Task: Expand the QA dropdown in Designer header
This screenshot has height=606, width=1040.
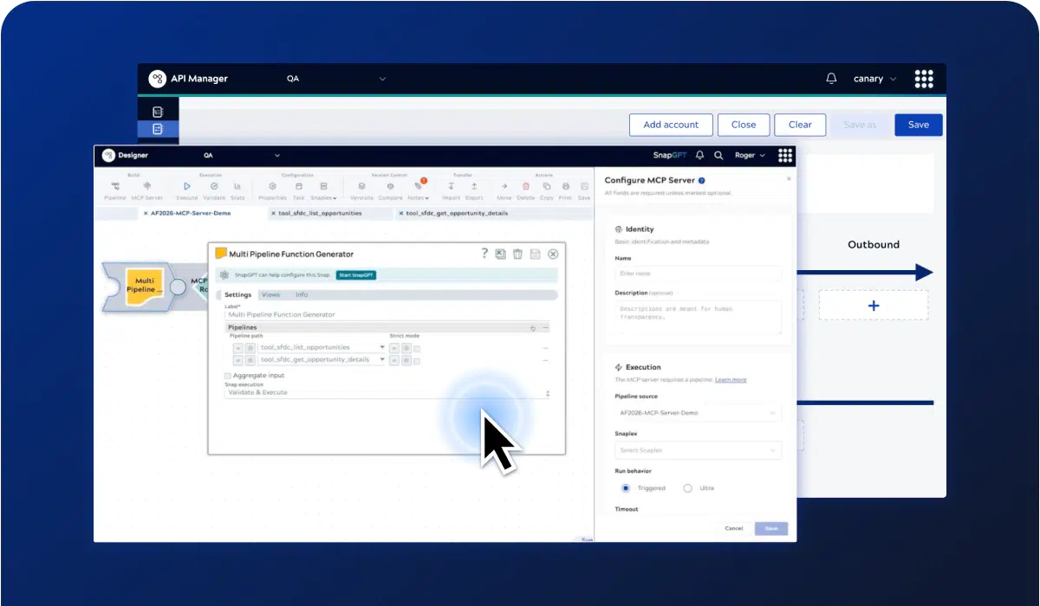Action: coord(277,156)
